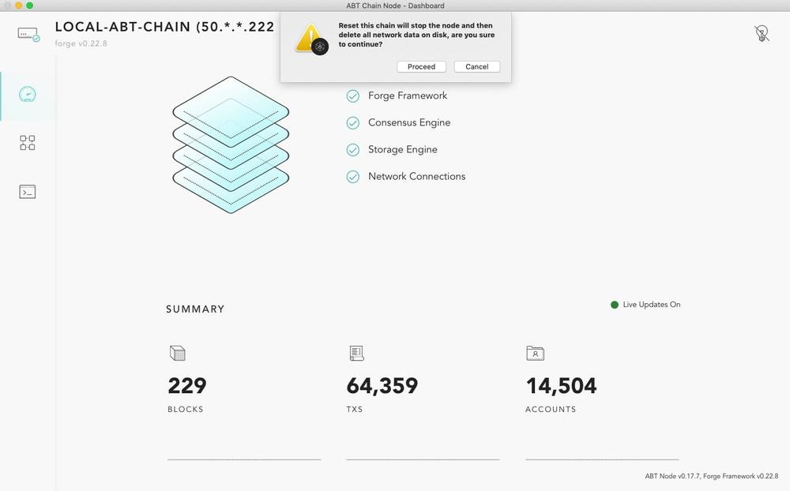Screen dimensions: 790x491
Task: Open the Dashboard gauge sidebar icon
Action: click(x=27, y=94)
